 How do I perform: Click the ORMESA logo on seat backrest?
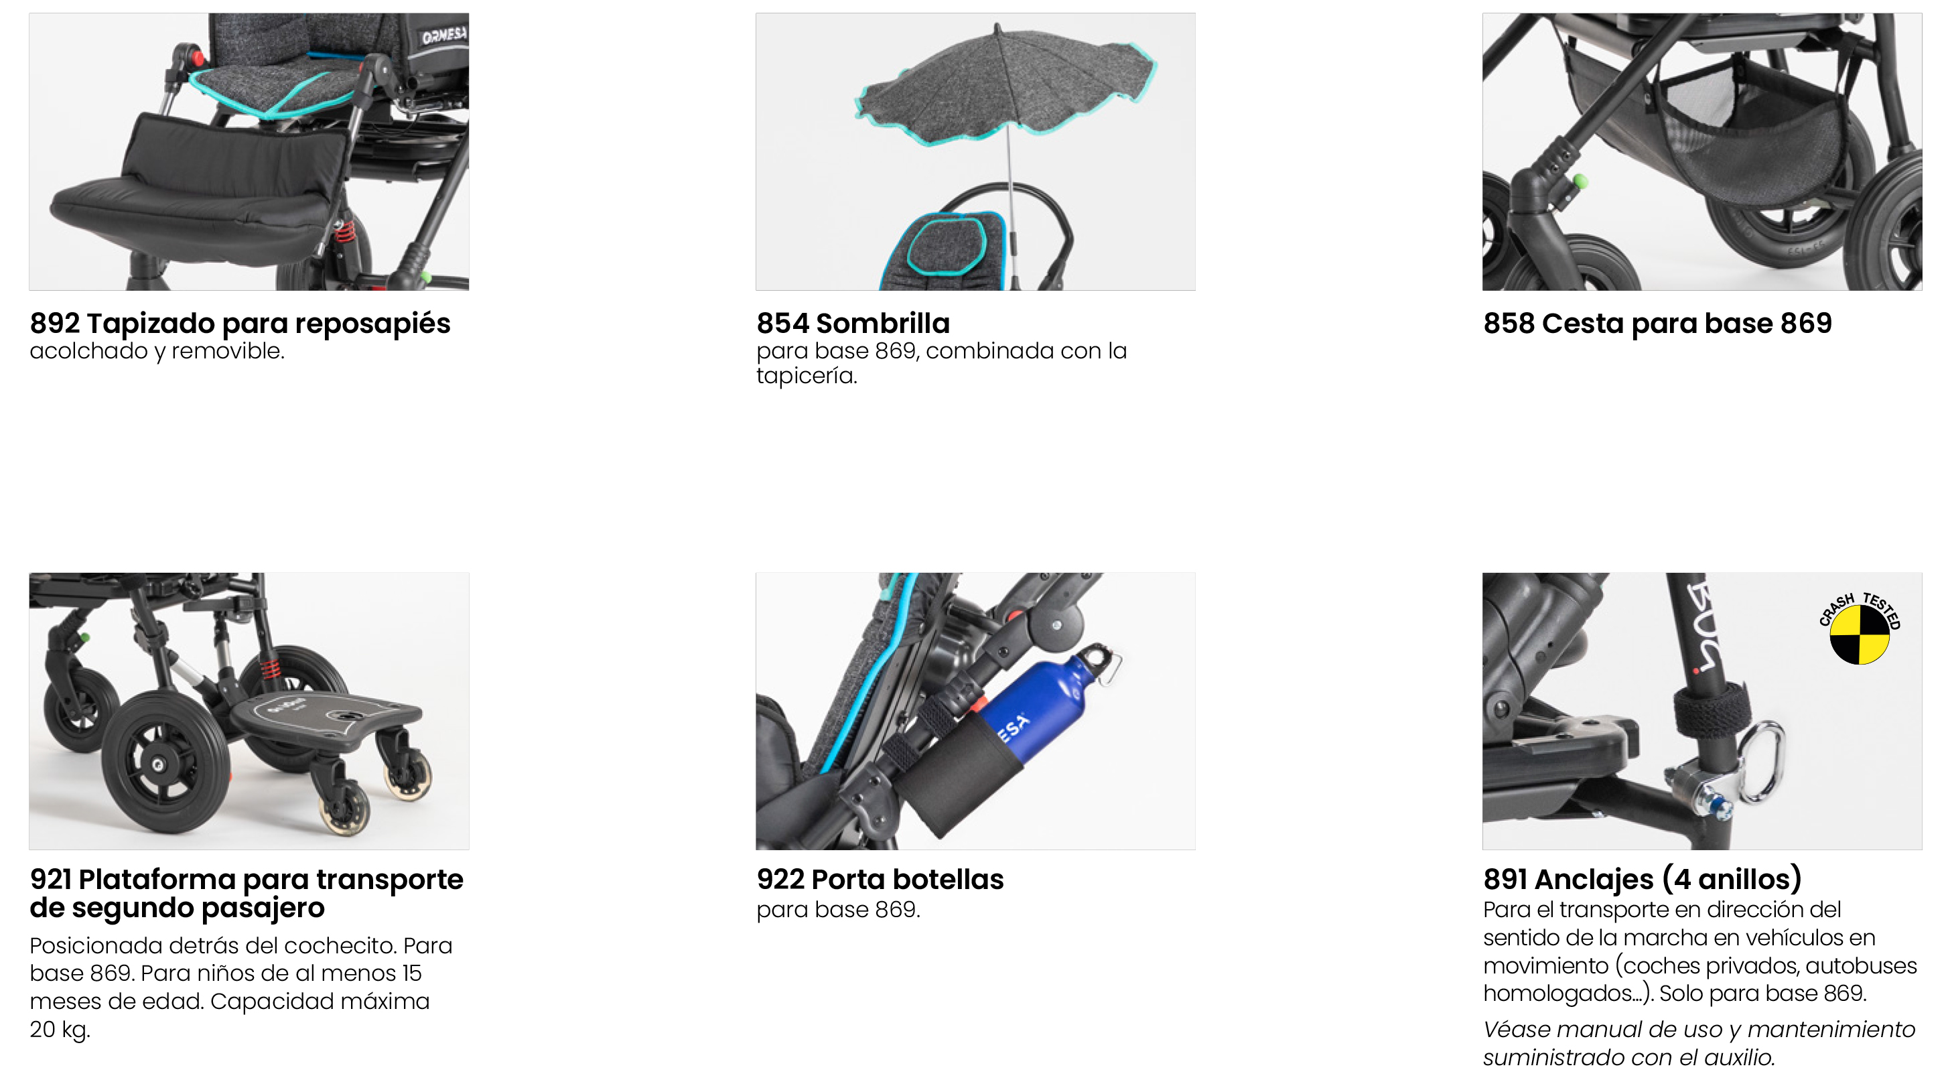pos(444,36)
